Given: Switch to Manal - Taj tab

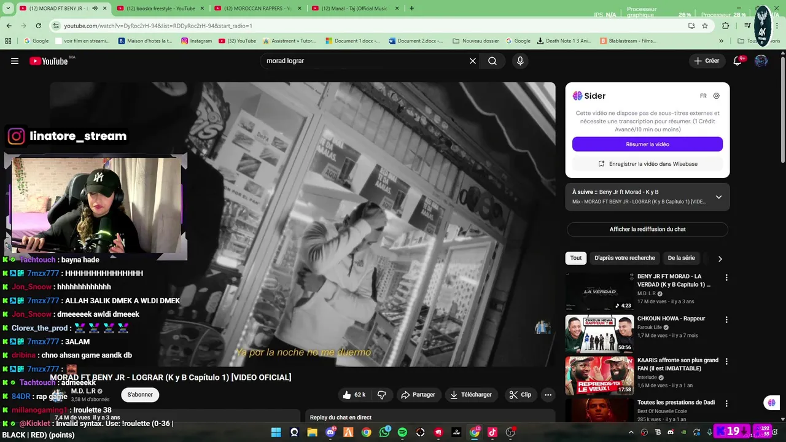Looking at the screenshot, I should pyautogui.click(x=354, y=9).
